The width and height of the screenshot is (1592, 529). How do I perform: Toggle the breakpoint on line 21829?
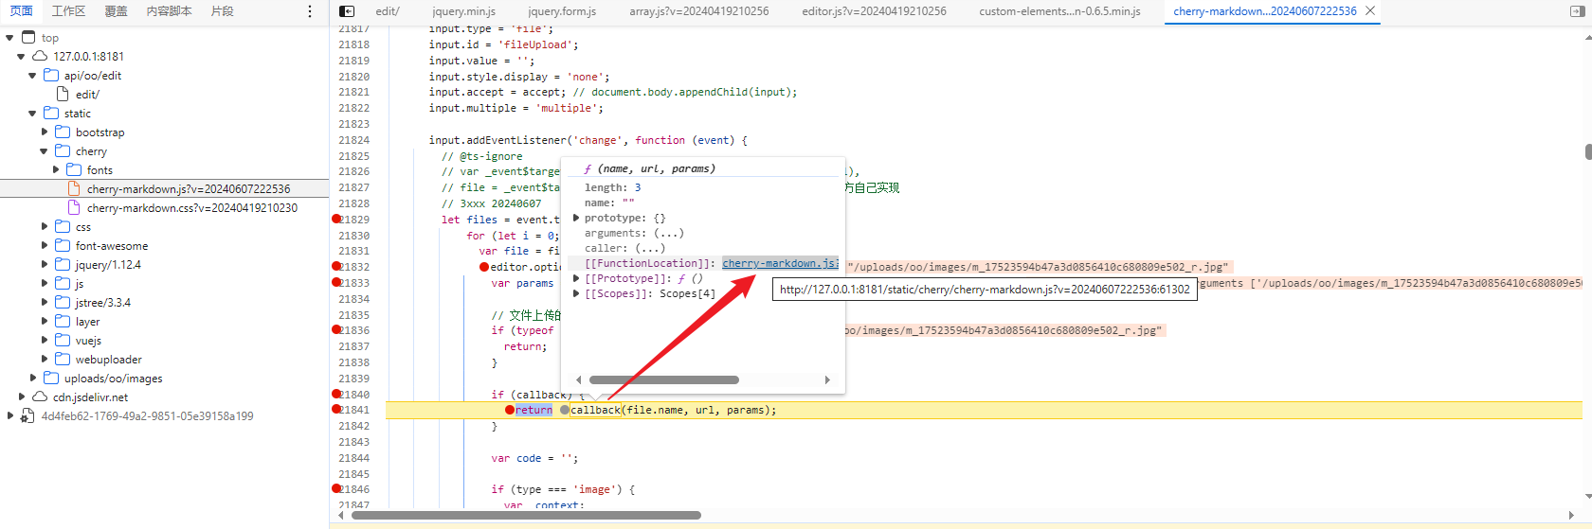coord(336,220)
